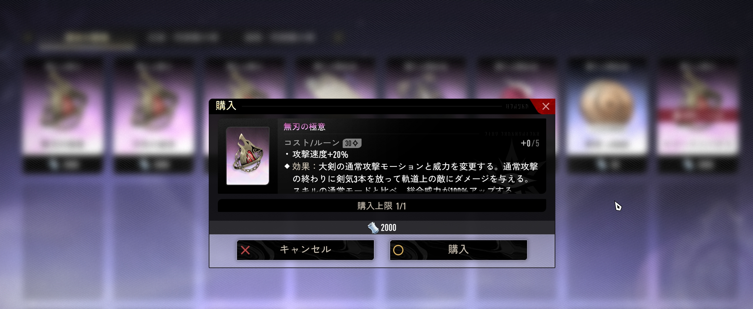Click the 2000 price label
This screenshot has width=753, height=309.
click(389, 228)
